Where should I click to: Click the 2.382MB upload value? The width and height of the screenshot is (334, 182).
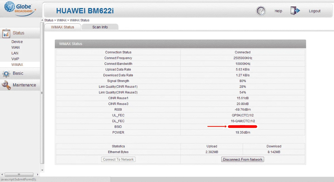pos(212,152)
